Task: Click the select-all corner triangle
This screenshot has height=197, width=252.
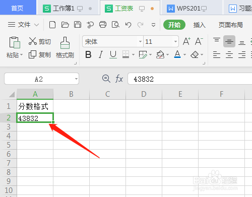Action: [x=12, y=94]
